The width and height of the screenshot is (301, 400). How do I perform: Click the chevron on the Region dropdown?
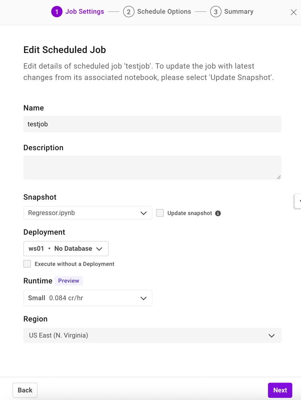coord(272,335)
